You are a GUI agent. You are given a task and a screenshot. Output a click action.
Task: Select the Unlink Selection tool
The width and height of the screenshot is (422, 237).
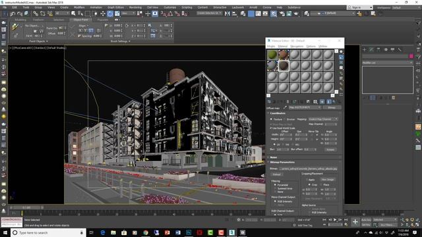pos(42,13)
